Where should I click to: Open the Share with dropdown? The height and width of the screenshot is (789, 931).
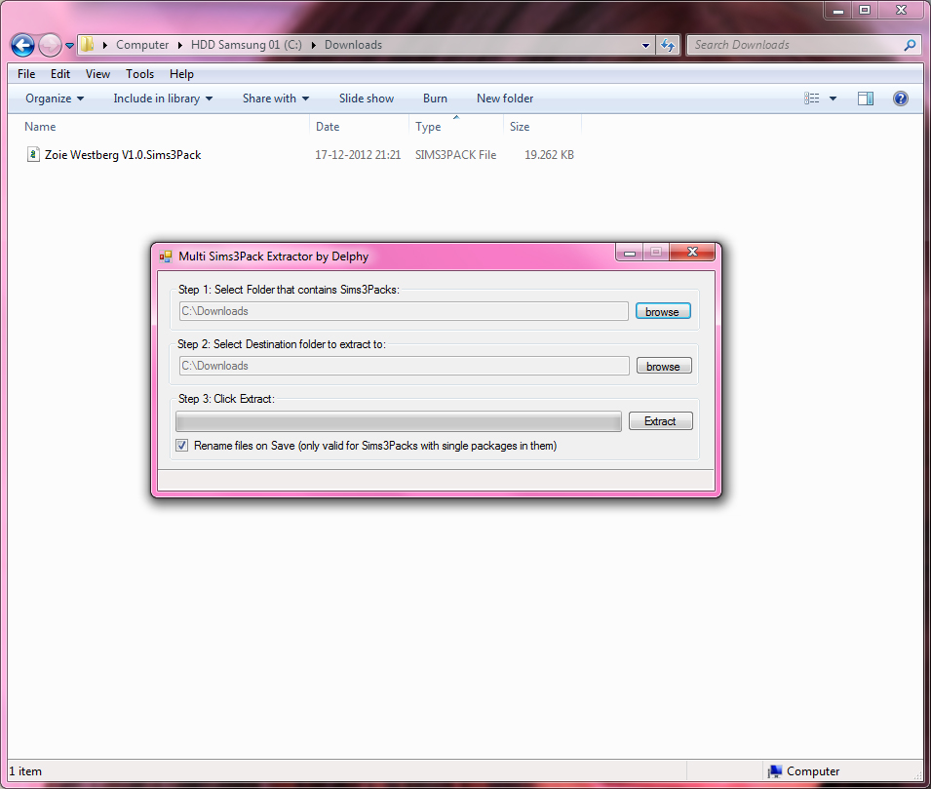click(x=276, y=99)
